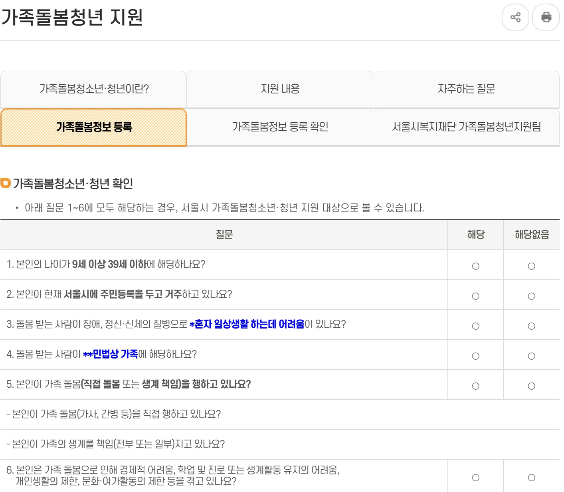Open the 서울시복지재단 가족돌봄청년지원팀 tab
The image size is (564, 492).
467,127
